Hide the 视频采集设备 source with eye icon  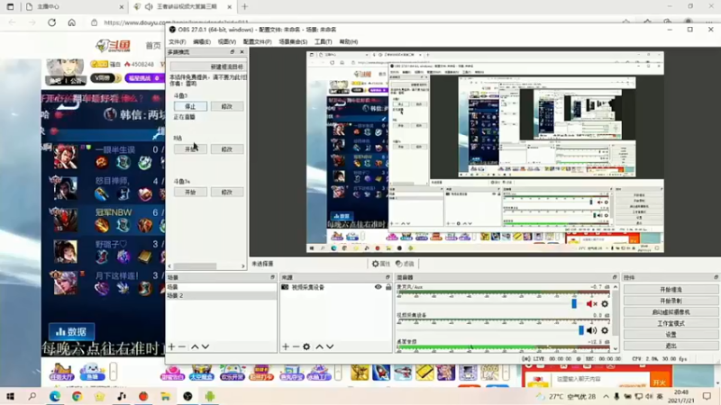click(378, 287)
